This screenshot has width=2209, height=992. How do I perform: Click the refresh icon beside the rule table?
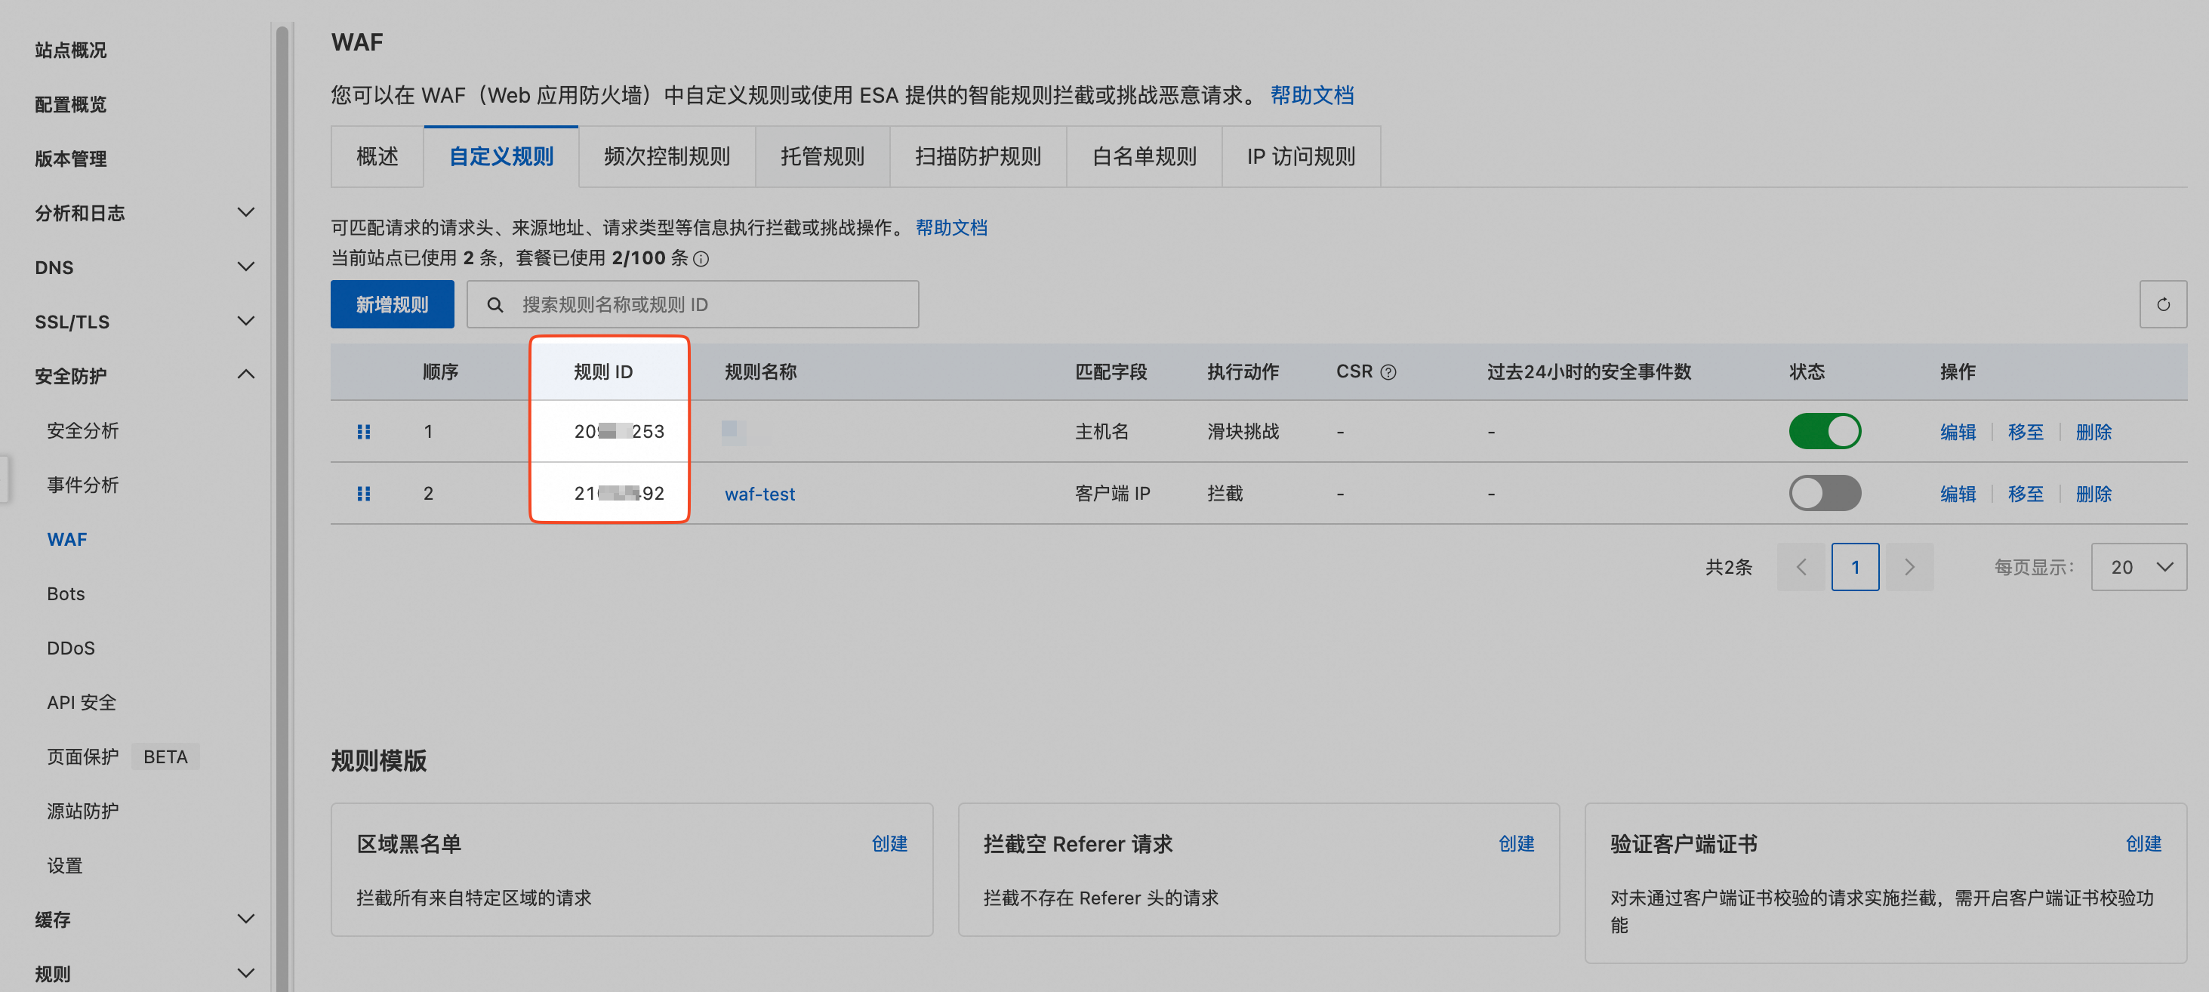click(2162, 304)
